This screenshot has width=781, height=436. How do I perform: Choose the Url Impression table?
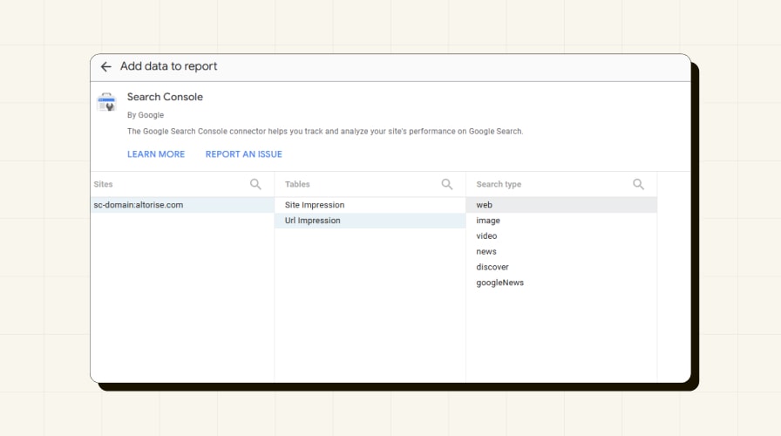pyautogui.click(x=370, y=221)
